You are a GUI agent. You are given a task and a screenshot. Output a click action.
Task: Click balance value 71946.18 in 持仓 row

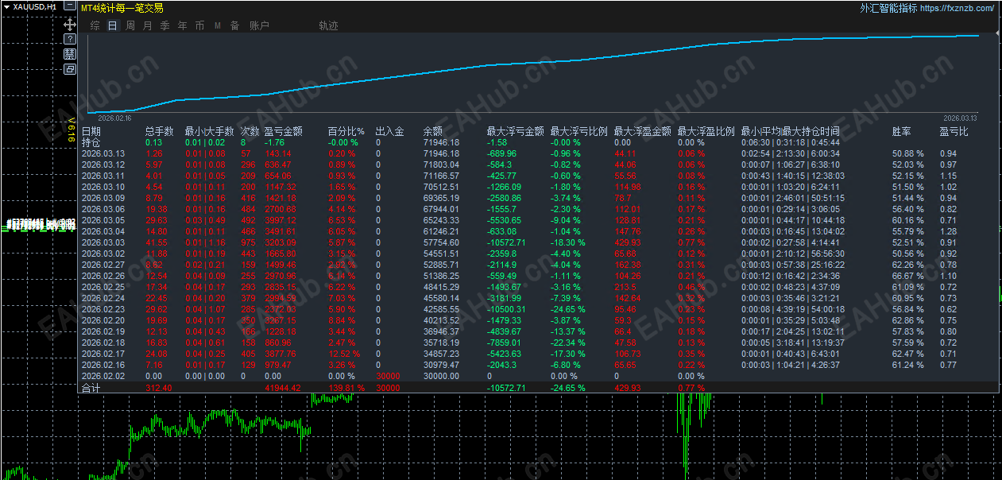coord(441,142)
